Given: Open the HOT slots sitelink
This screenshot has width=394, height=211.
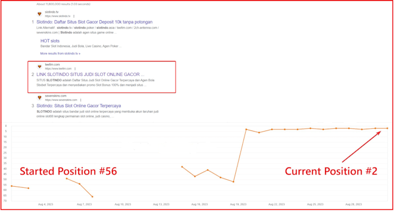Looking at the screenshot, I should click(50, 41).
